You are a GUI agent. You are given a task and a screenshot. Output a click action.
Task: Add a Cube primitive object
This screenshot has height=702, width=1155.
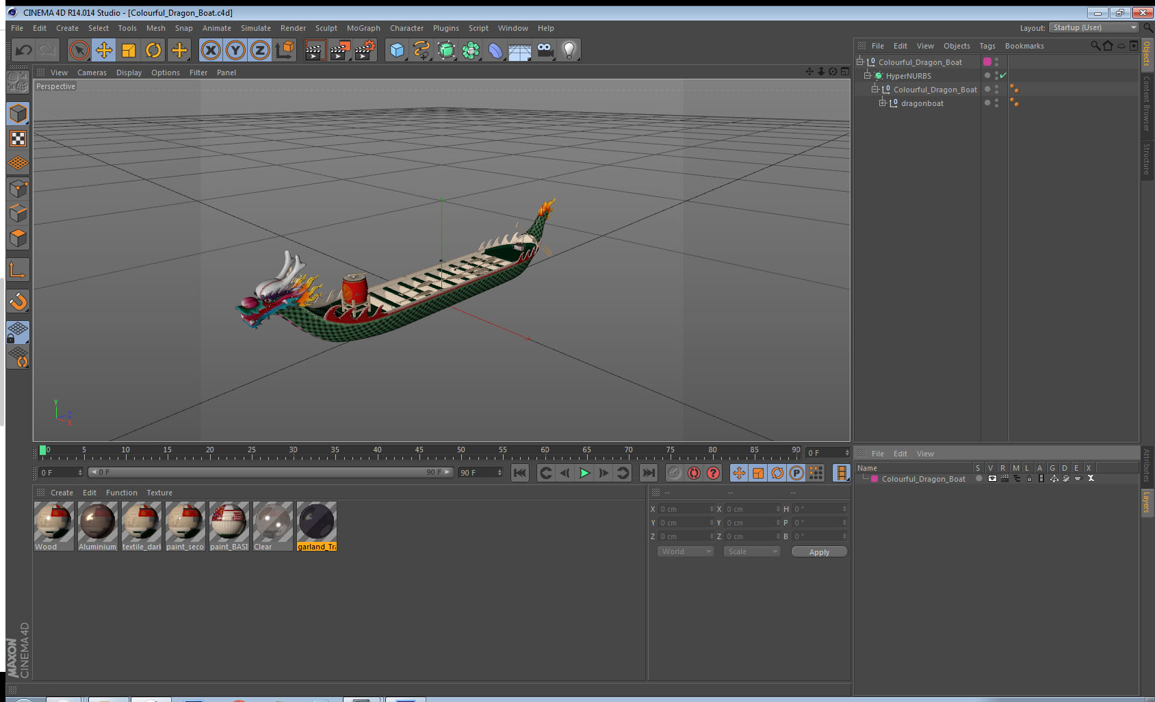point(397,50)
